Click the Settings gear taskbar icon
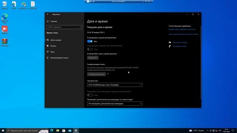This screenshot has width=237, height=133. click(76, 130)
